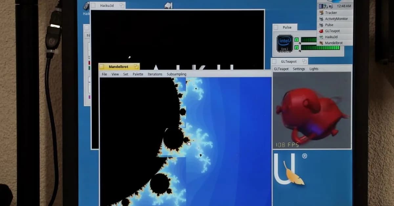394x206 pixels.
Task: Switch to ActivityMonitor in the Deskbar
Action: pyautogui.click(x=336, y=19)
